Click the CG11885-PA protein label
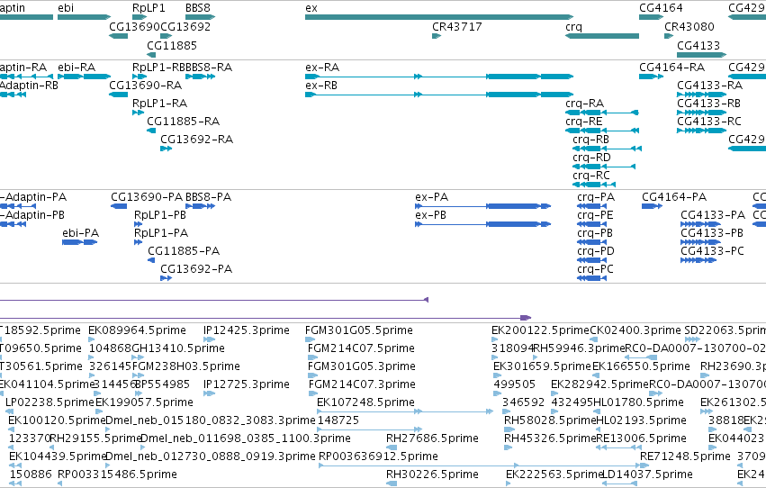 coord(184,251)
